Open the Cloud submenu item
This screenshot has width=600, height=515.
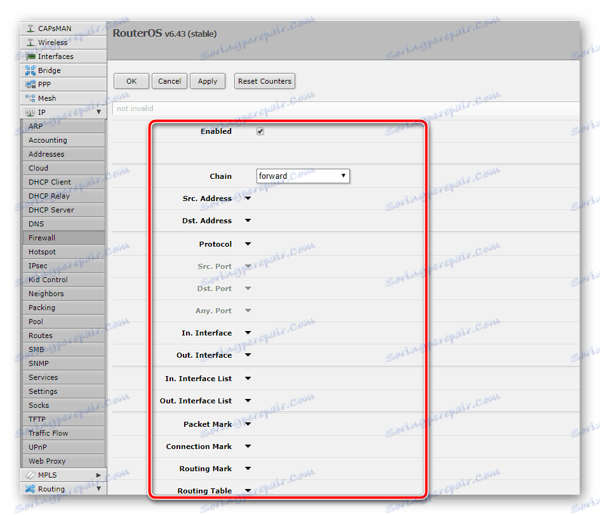tap(63, 168)
